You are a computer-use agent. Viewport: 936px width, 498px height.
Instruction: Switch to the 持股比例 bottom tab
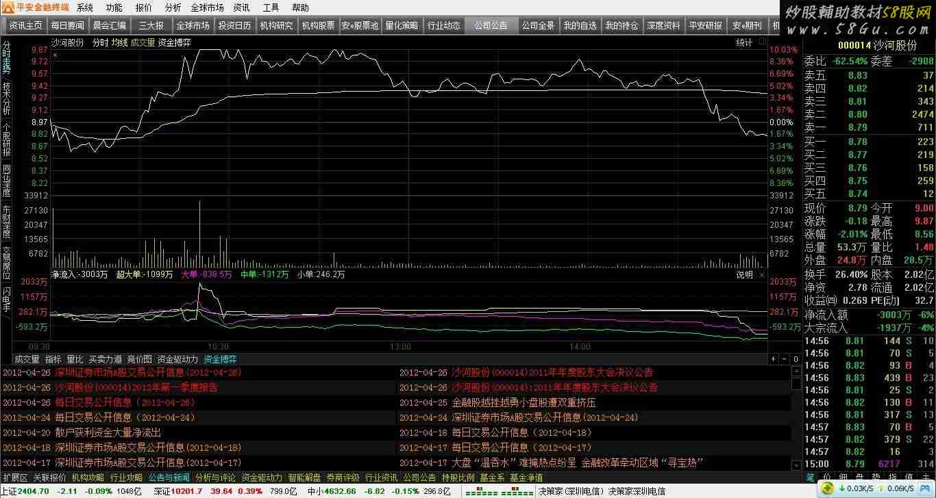(458, 477)
